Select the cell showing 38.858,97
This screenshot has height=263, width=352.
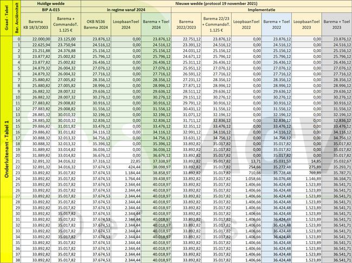click(156, 173)
